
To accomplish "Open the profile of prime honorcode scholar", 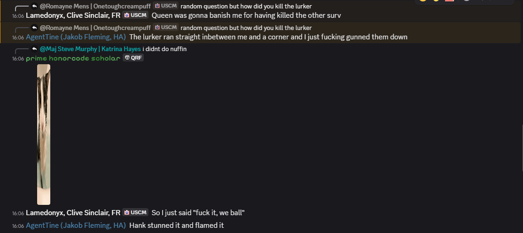I will tap(73, 58).
